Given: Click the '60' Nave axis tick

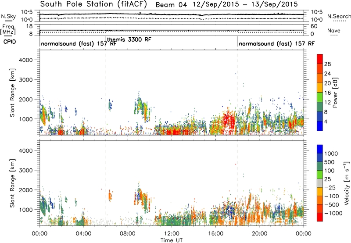Looking at the screenshot, I should coord(314,26).
